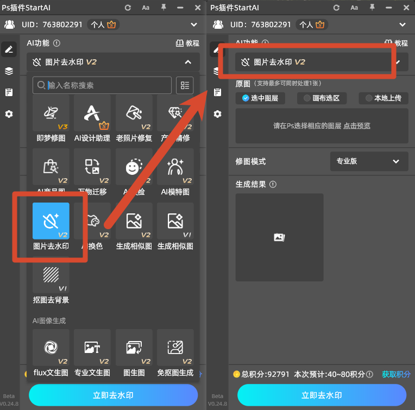Open 抠图去背景 V1 tool

[51, 275]
